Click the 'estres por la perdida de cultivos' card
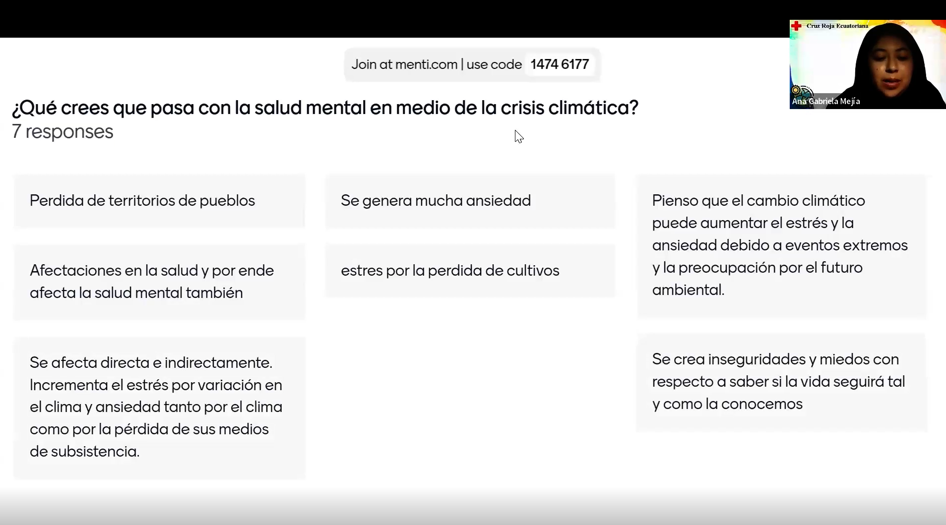946x525 pixels. point(470,271)
